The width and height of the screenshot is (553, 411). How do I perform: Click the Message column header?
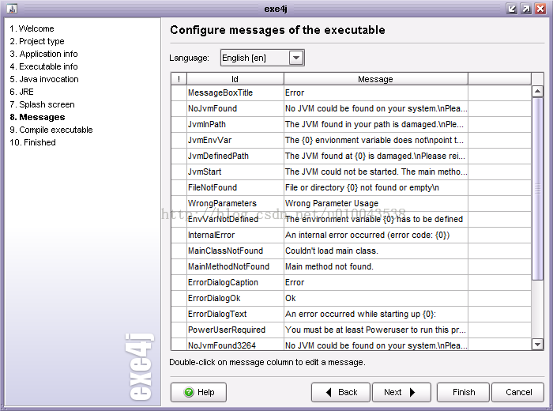click(375, 79)
